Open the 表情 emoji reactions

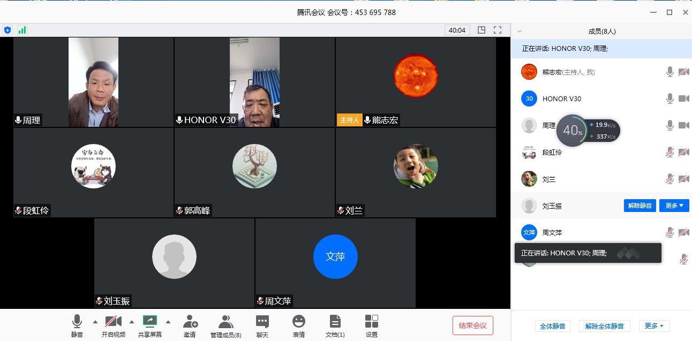(298, 322)
